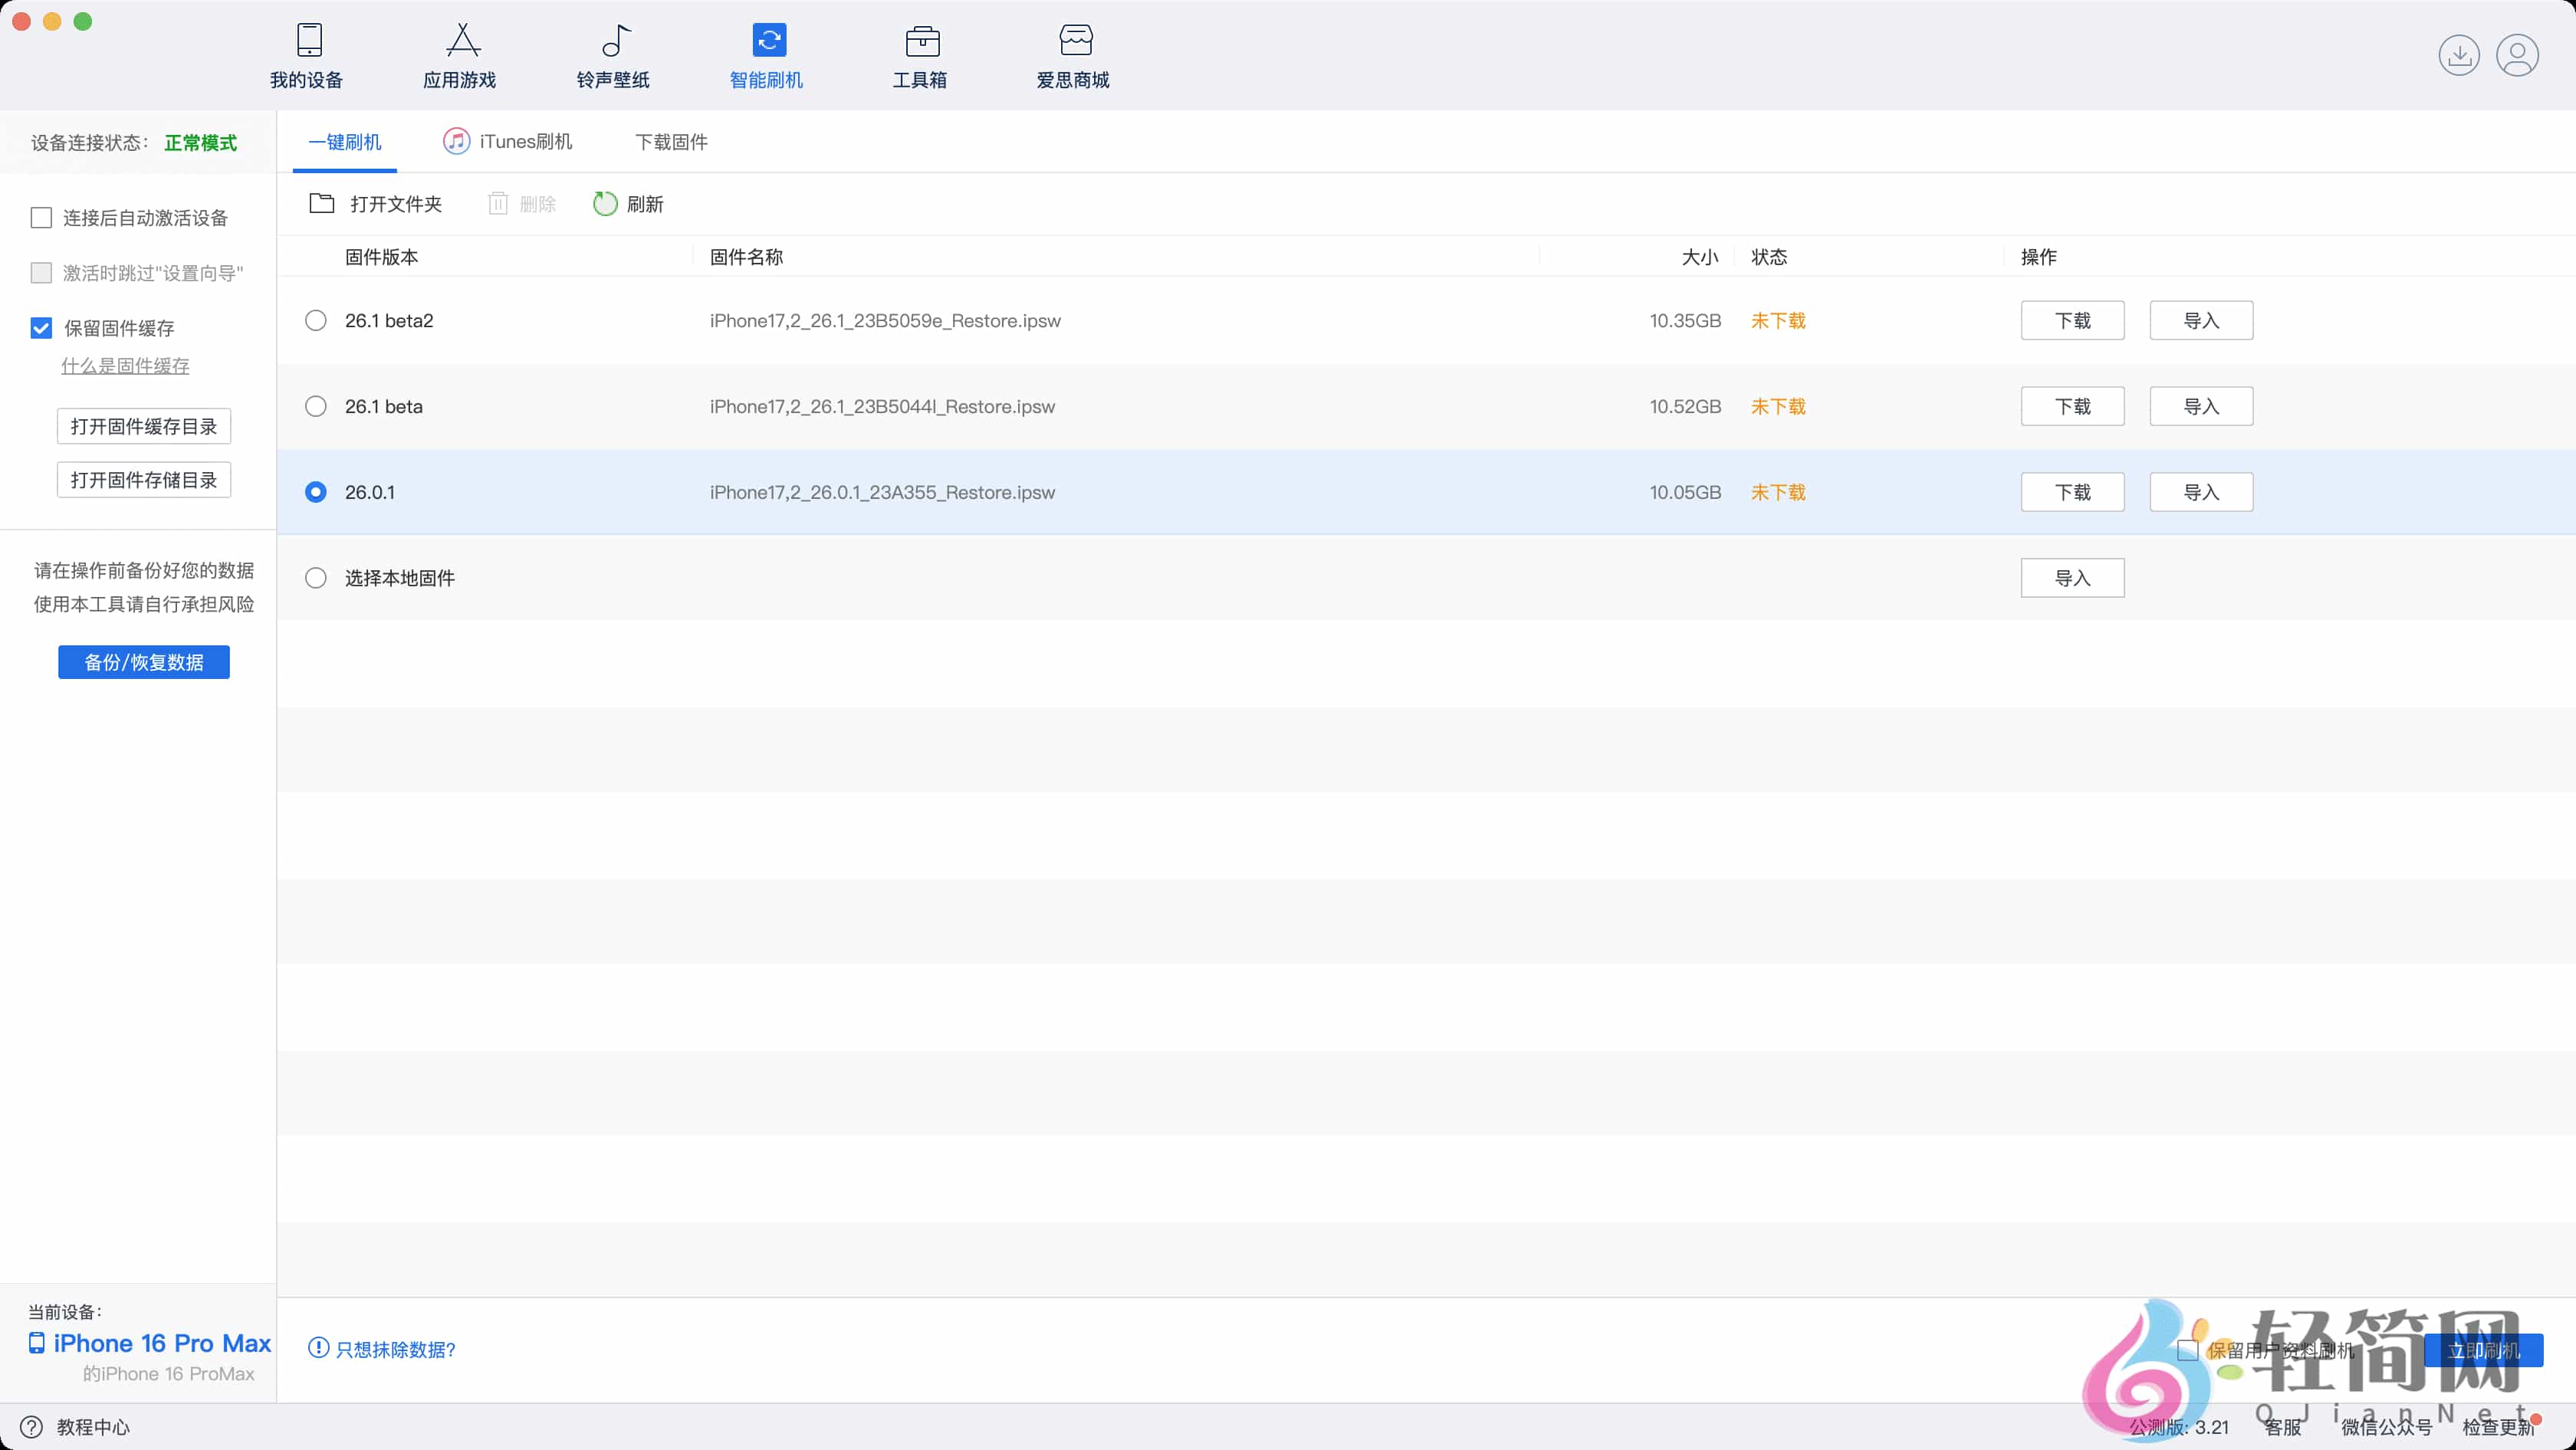2576x1450 pixels.
Task: Open the 什么是固件缓存 link
Action: [x=125, y=366]
